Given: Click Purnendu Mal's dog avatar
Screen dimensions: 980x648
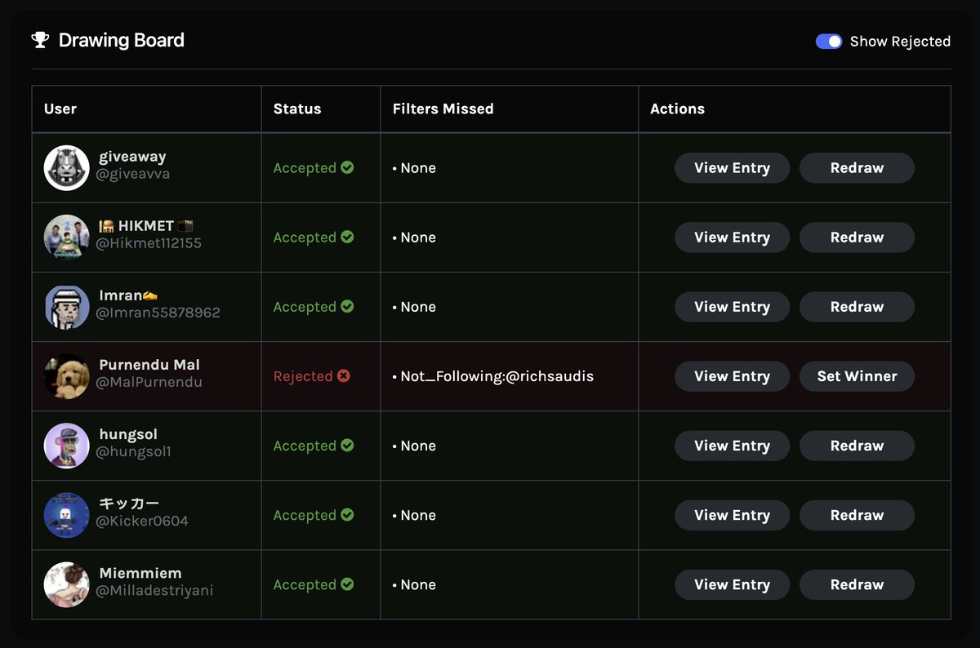Looking at the screenshot, I should point(66,376).
